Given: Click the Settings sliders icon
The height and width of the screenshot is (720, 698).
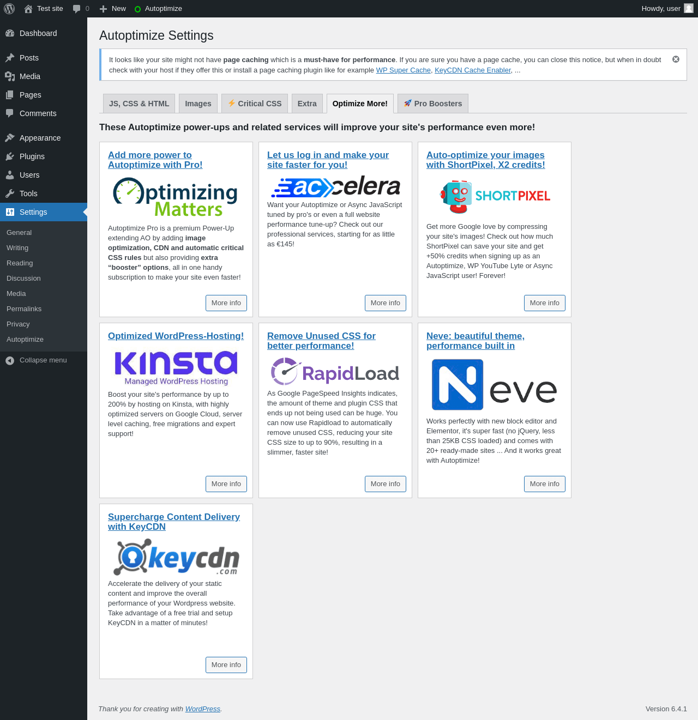Looking at the screenshot, I should (x=10, y=212).
